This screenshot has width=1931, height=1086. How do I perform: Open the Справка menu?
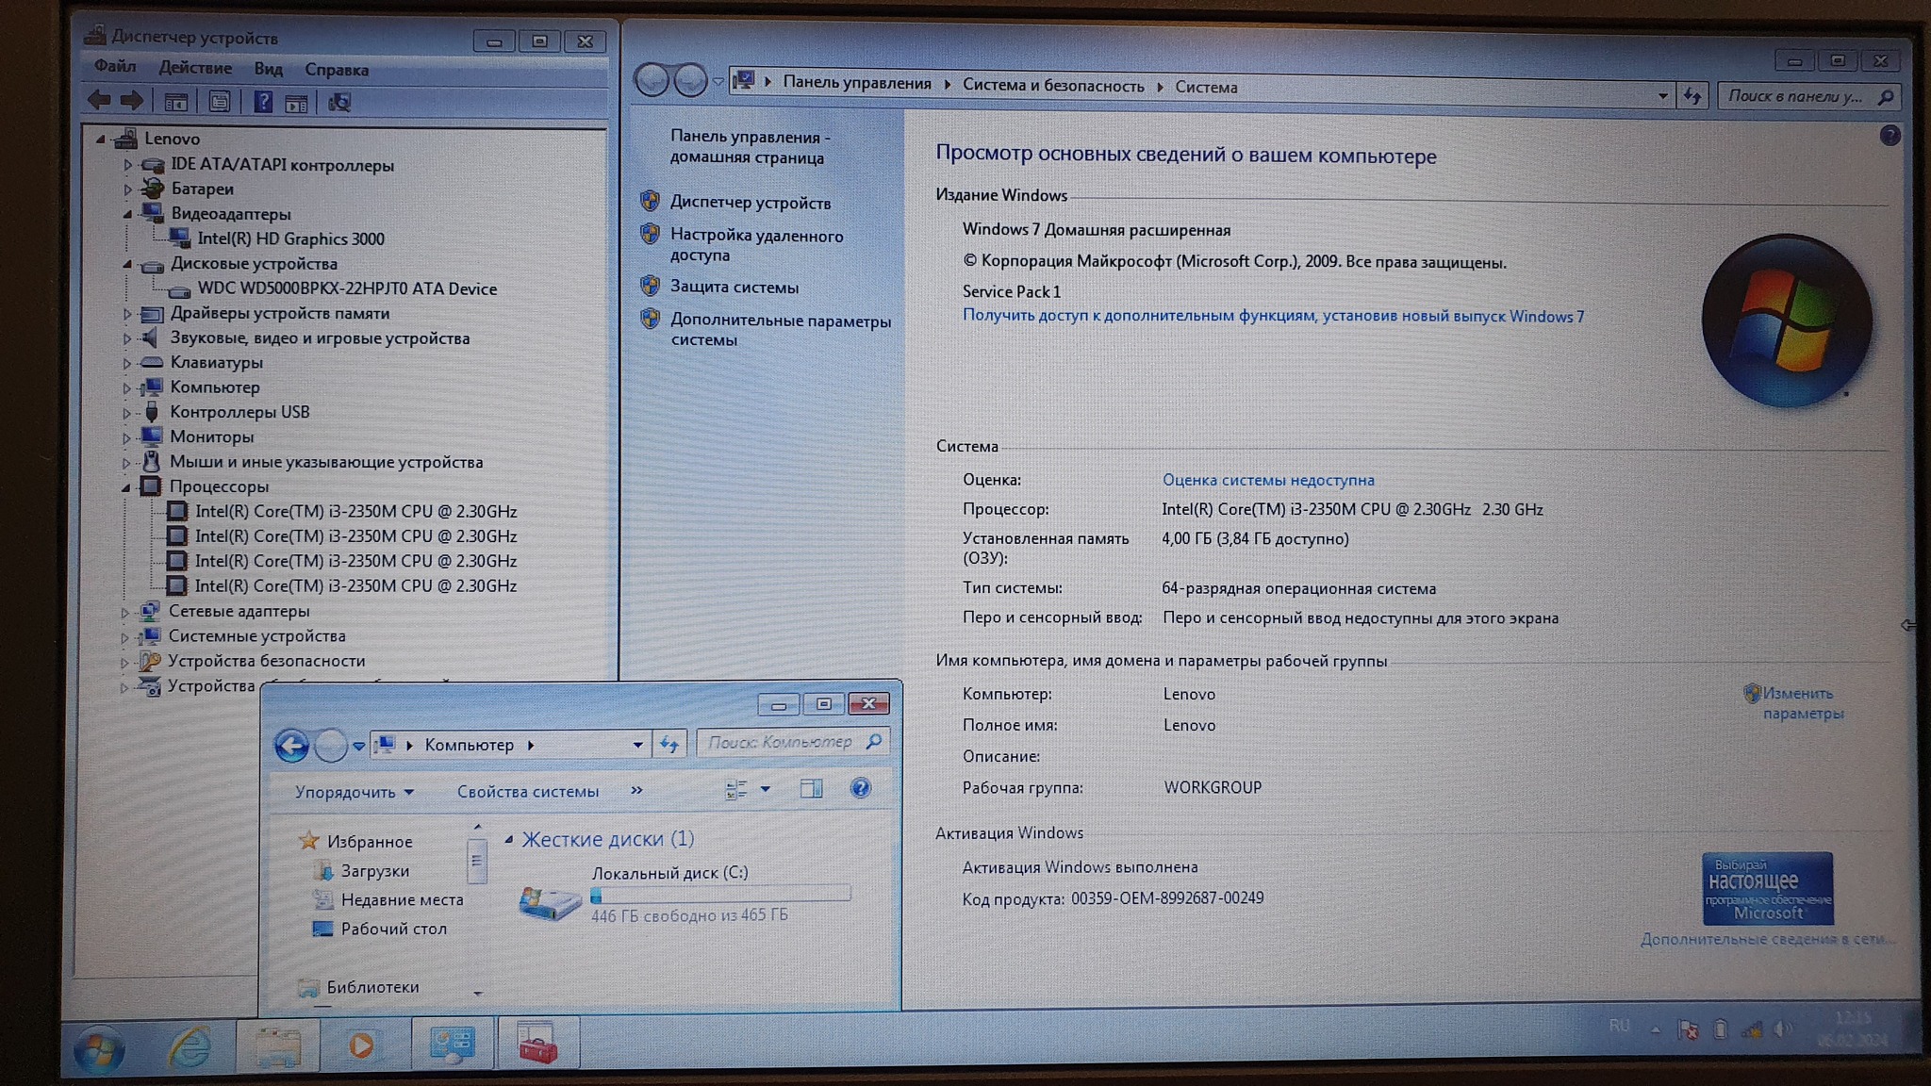tap(336, 70)
